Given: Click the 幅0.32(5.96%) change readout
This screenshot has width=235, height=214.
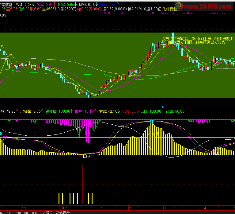Looking at the screenshot, I should tap(89, 9).
